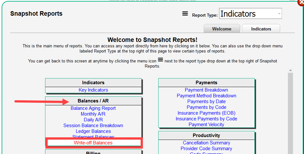The height and width of the screenshot is (154, 304).
Task: Open Session Balance Breakdown report
Action: (x=93, y=126)
